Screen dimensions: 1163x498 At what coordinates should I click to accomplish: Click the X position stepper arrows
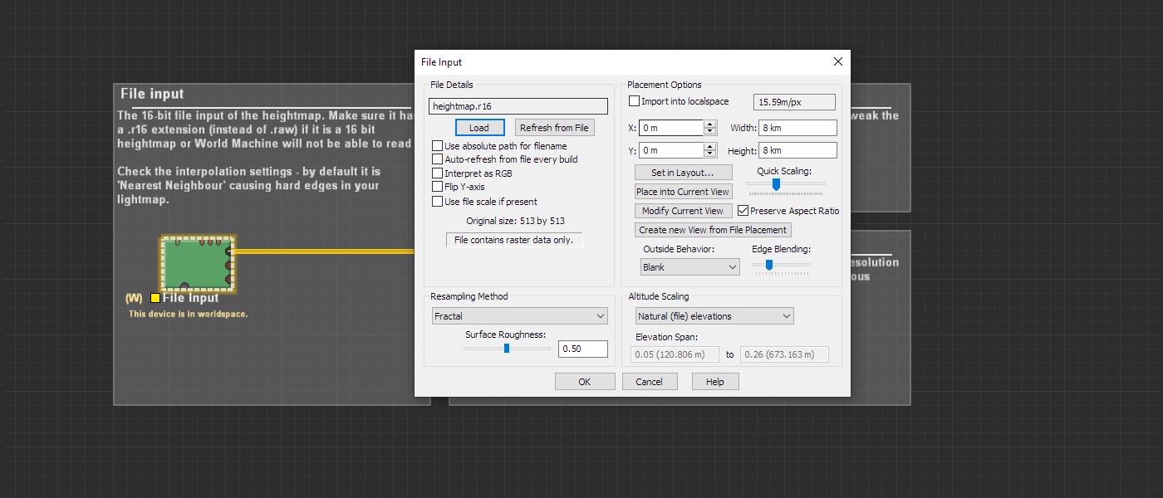(x=709, y=128)
